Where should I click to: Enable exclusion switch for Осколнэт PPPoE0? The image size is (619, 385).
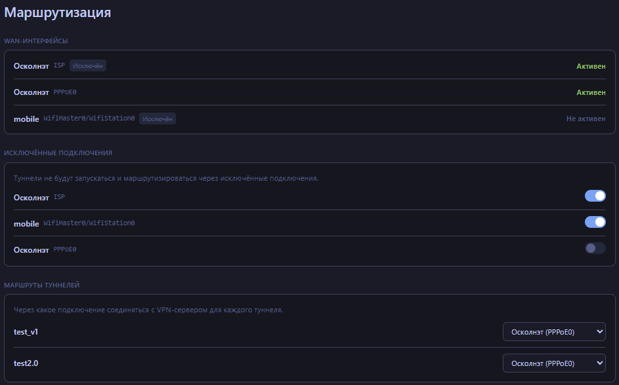(x=595, y=248)
